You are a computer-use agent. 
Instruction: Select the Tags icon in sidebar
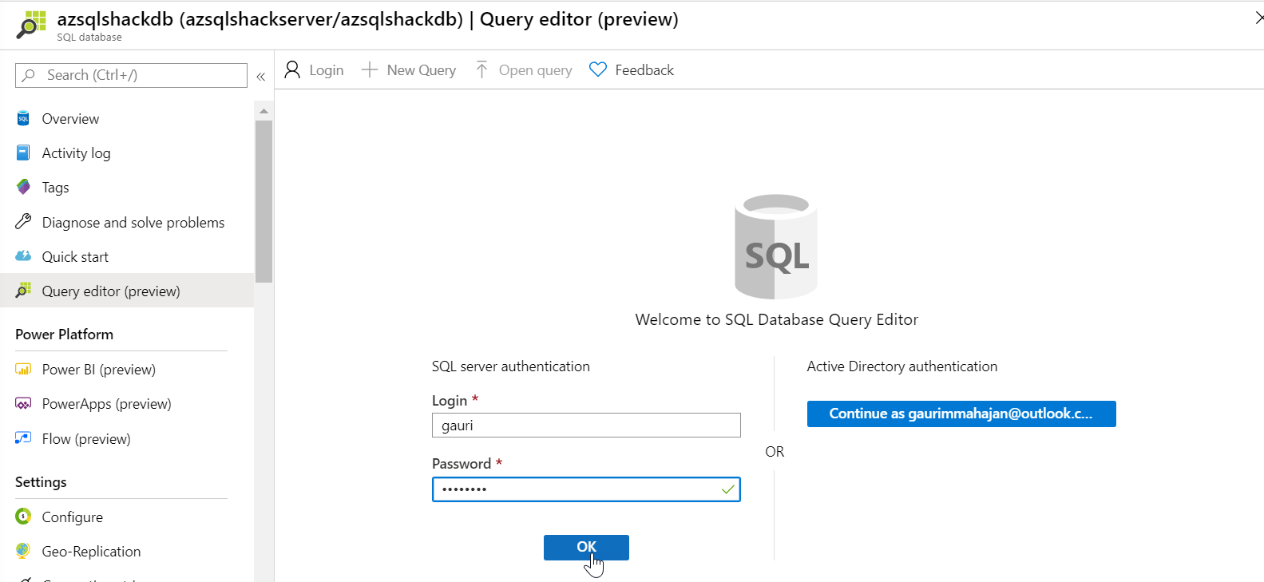(x=23, y=188)
